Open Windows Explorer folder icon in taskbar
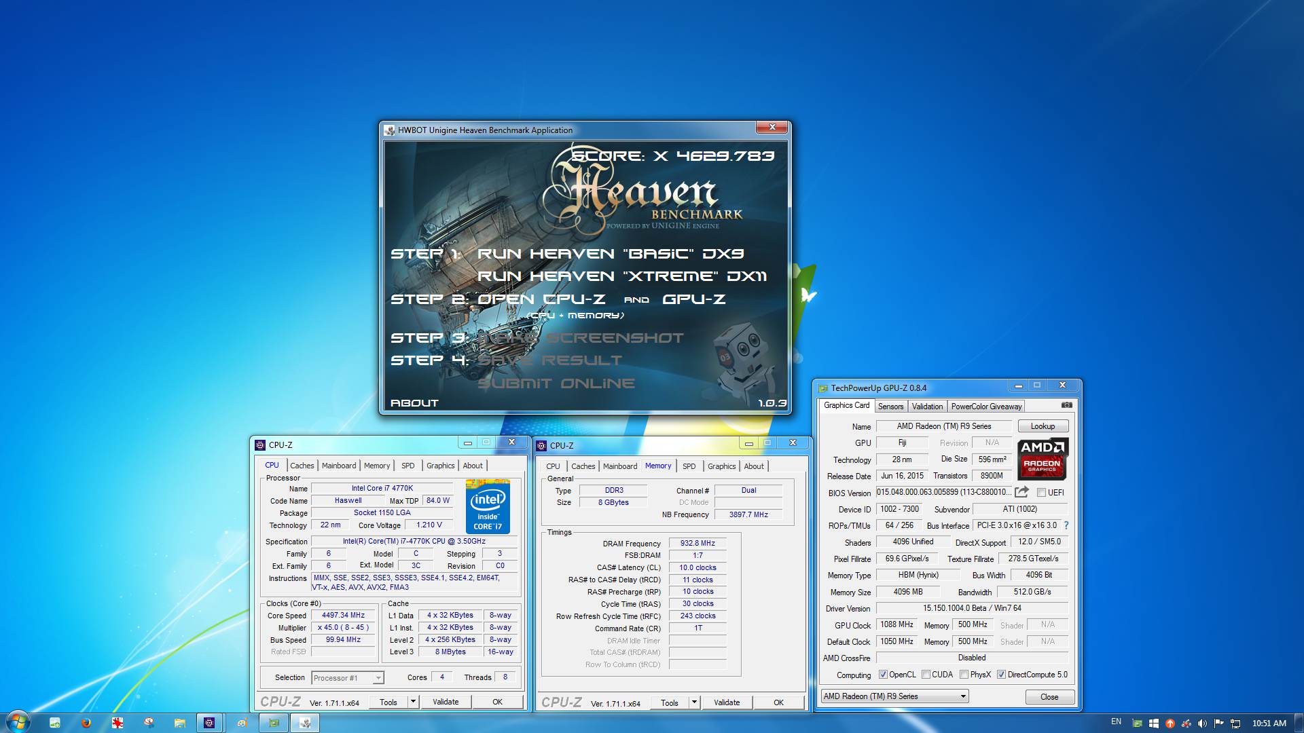 click(x=179, y=723)
